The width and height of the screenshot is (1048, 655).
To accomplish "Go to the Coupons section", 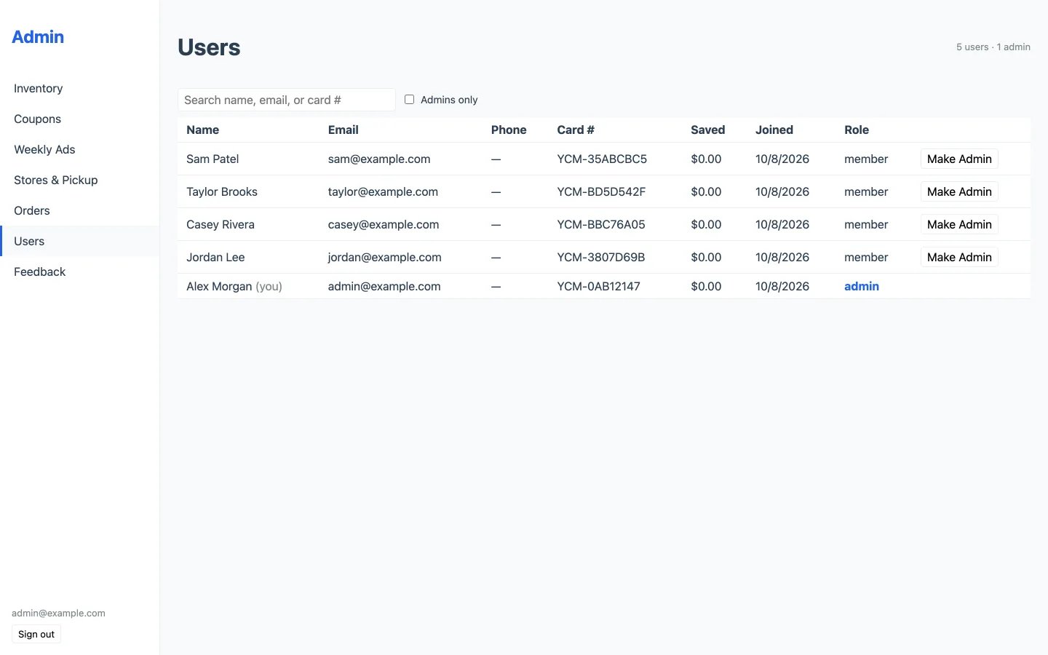I will pos(80,119).
